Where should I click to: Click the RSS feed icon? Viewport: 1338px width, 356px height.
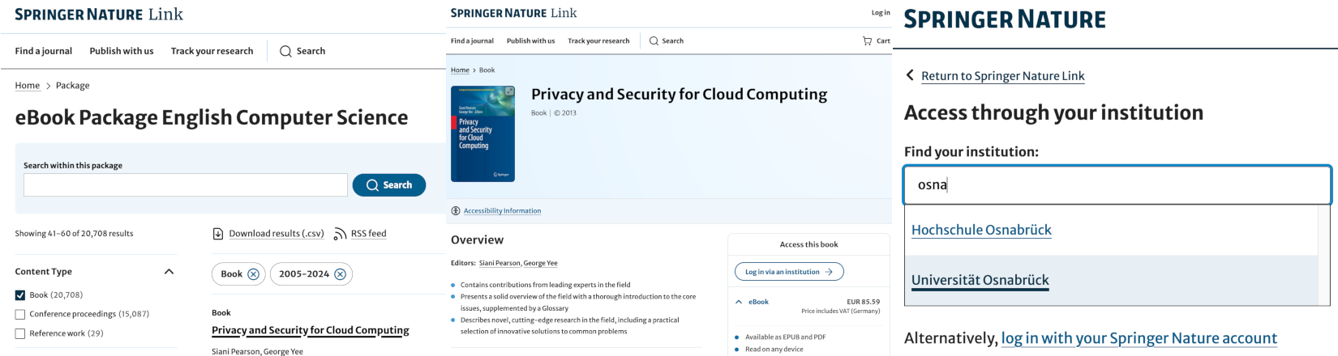tap(340, 234)
